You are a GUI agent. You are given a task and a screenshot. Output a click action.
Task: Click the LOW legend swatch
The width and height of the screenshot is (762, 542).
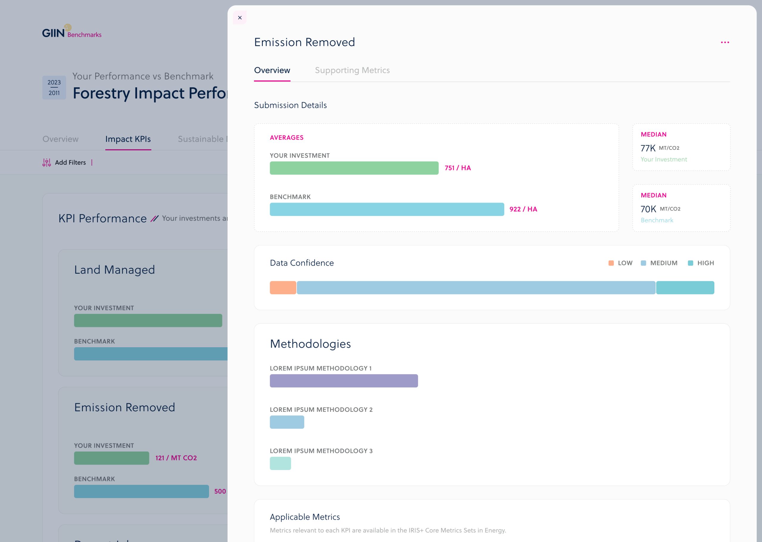point(610,263)
